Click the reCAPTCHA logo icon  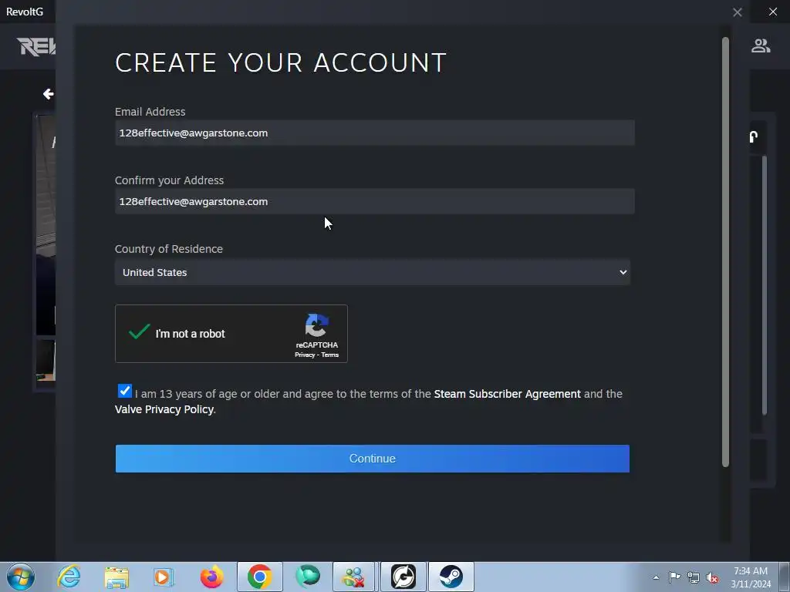[x=316, y=326]
